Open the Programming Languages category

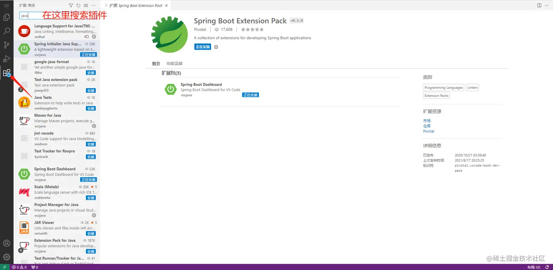[x=444, y=88]
